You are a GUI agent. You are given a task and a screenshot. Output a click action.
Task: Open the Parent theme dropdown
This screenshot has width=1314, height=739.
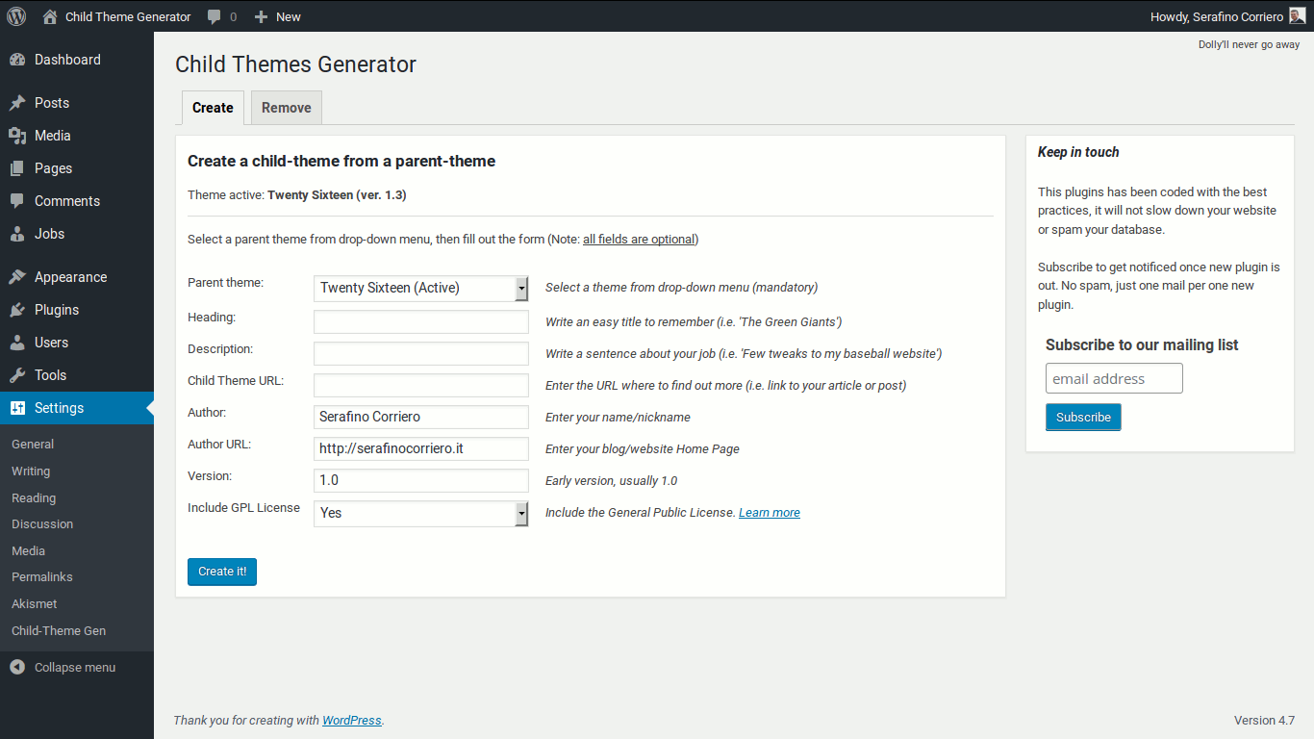point(421,288)
